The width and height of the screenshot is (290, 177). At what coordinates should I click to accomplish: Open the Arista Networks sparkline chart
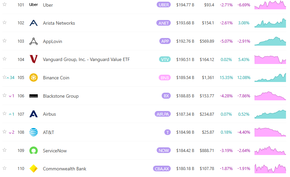(270, 23)
